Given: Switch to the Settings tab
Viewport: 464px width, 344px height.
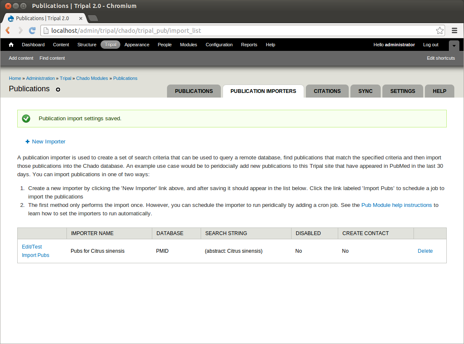Looking at the screenshot, I should click(x=402, y=91).
